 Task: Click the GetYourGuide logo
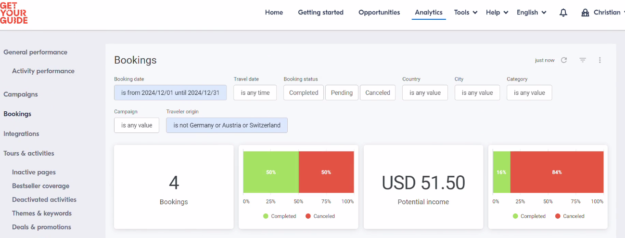pos(14,13)
